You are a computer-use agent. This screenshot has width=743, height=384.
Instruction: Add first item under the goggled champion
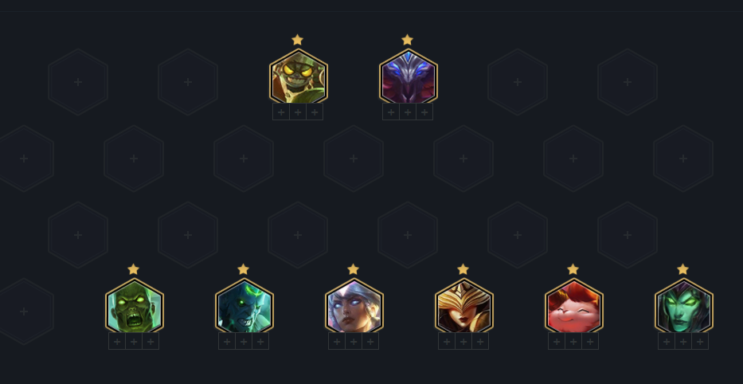click(281, 112)
